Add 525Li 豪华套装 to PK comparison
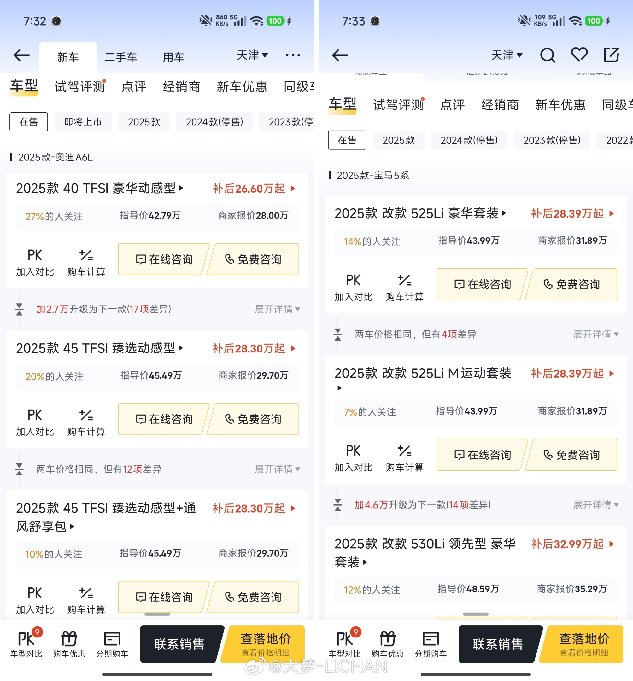 coord(354,287)
